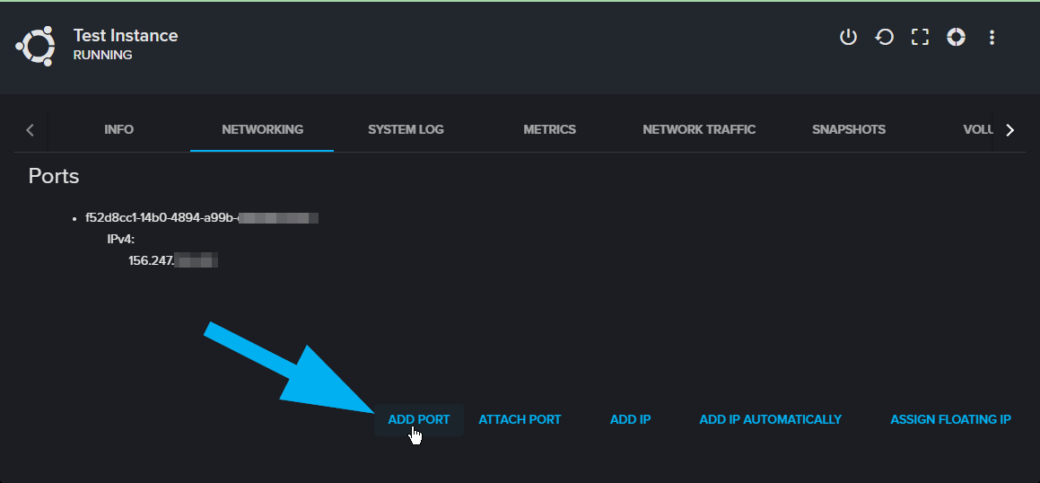The image size is (1040, 483).
Task: Open the System Log tab
Action: click(x=406, y=130)
